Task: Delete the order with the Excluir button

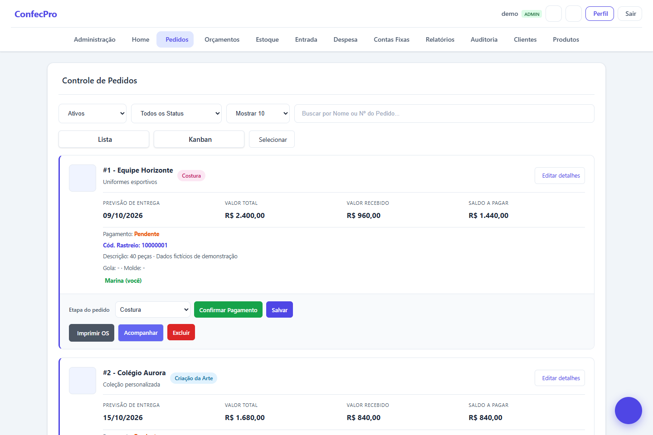Action: click(x=181, y=332)
